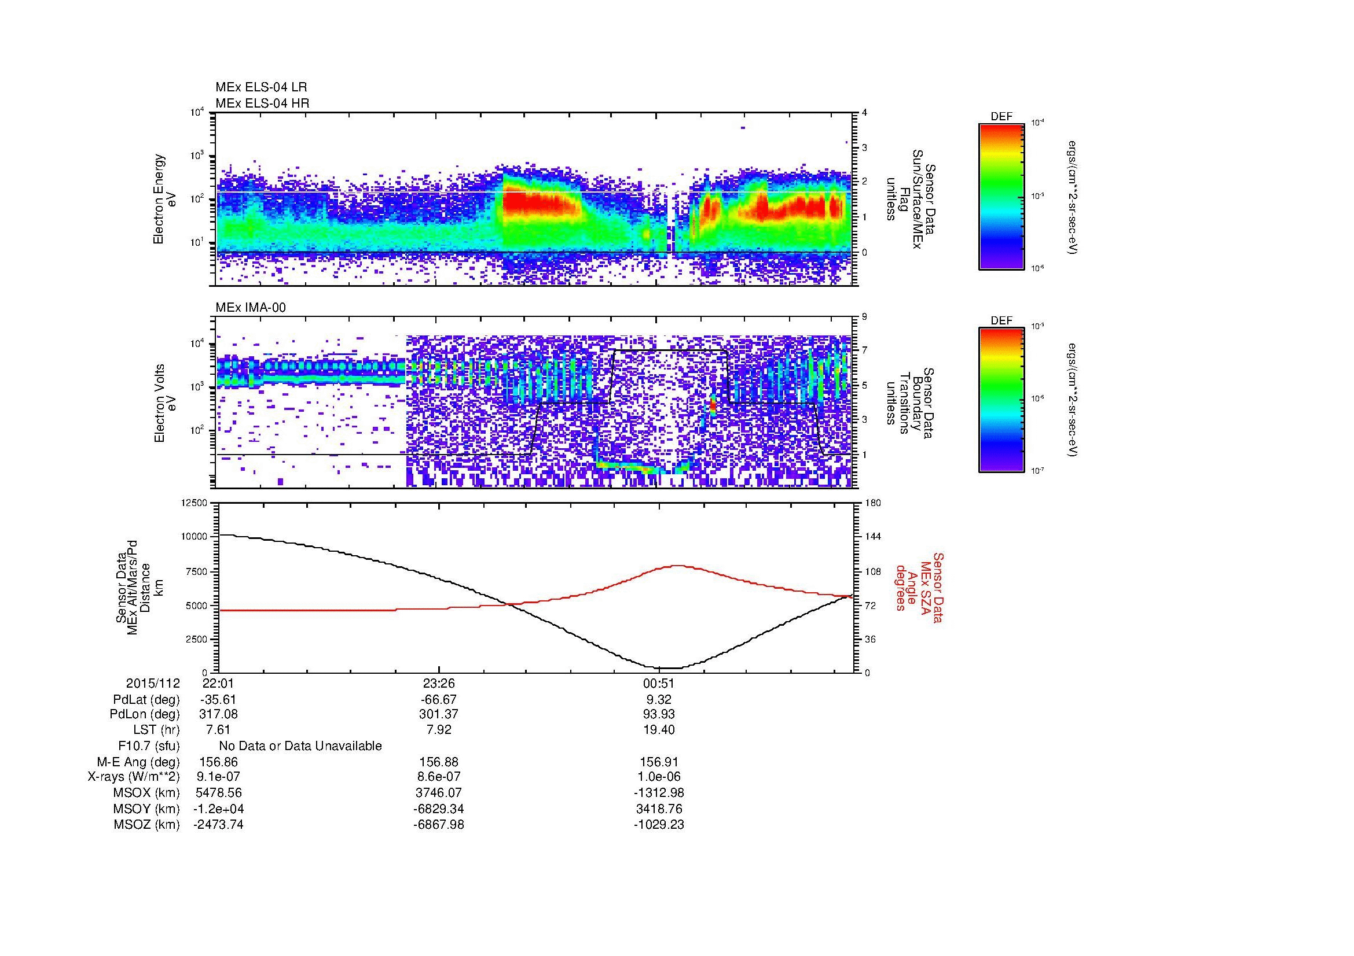The image size is (1354, 956).
Task: Click MSOY value -6829.34
Action: coord(439,809)
